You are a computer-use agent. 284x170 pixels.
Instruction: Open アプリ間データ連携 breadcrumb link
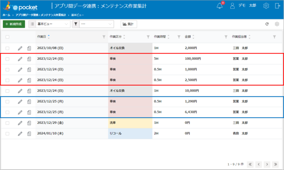coord(41,15)
